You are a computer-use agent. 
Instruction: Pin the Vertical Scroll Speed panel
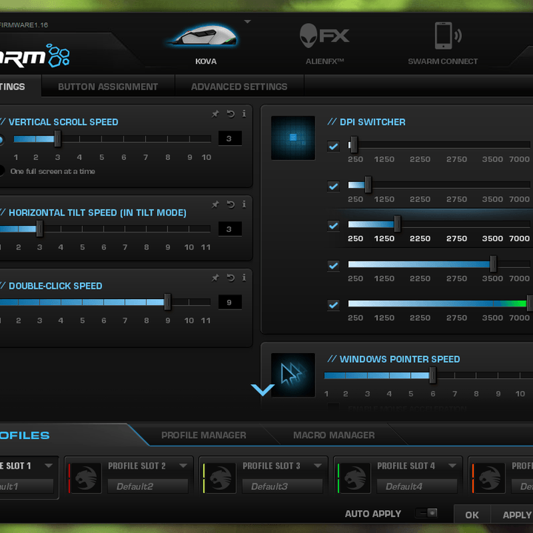pos(215,114)
